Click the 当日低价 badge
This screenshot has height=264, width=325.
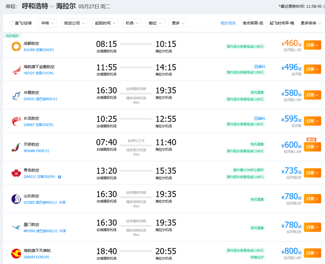12,36
